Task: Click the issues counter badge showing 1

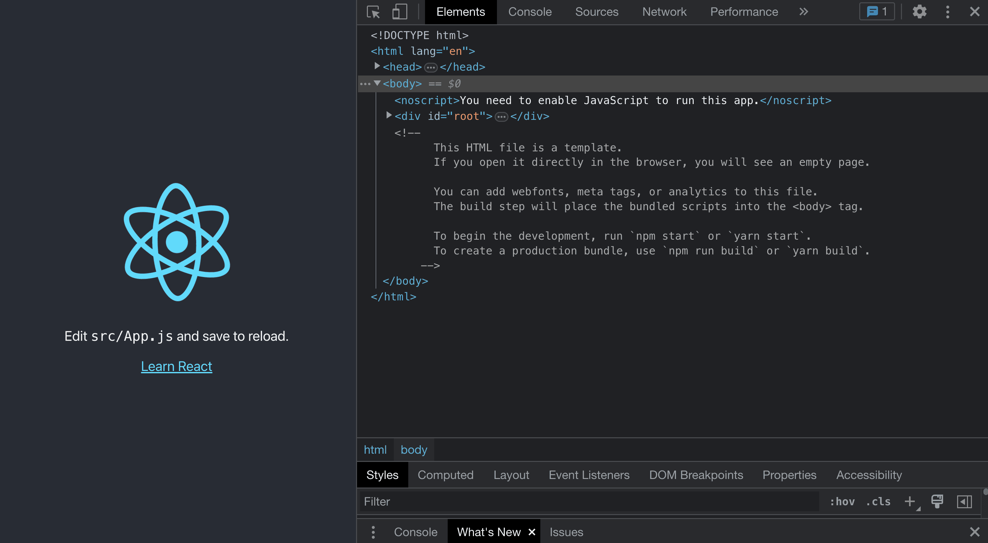Action: [877, 12]
